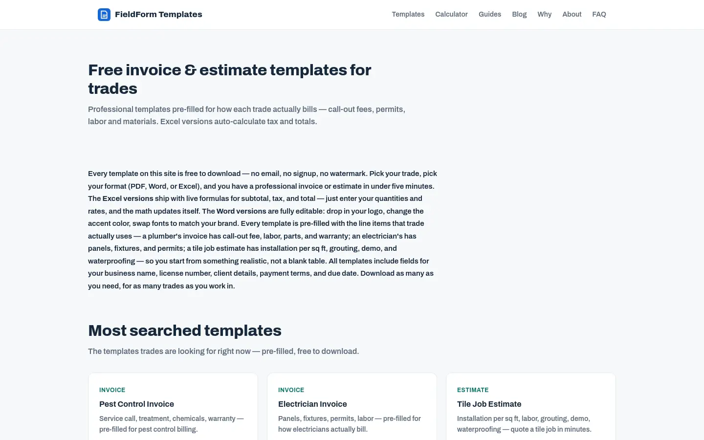This screenshot has width=704, height=440.
Task: Click the Electrician card's 'Panels, fixtures, permits' description
Action: (x=350, y=424)
